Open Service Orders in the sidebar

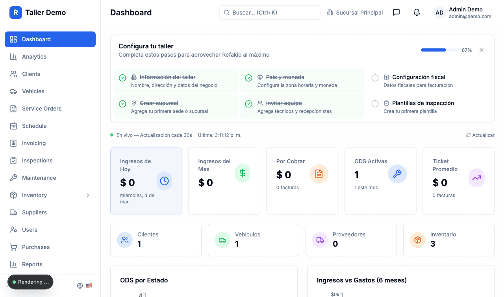click(x=50, y=109)
